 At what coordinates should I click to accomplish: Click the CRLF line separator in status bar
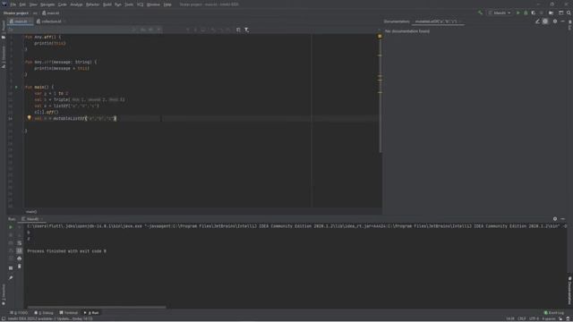(x=521, y=318)
